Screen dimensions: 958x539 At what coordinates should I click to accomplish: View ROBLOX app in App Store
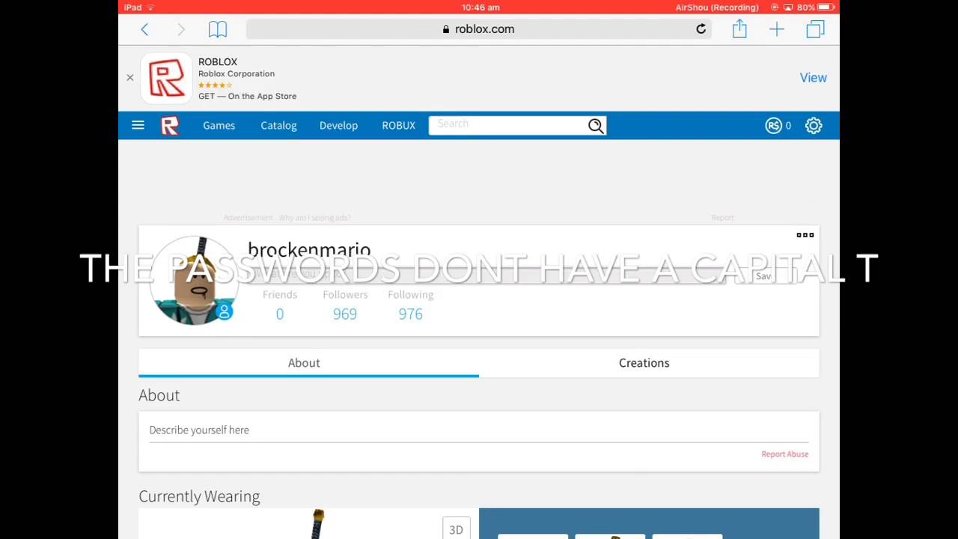[x=813, y=78]
